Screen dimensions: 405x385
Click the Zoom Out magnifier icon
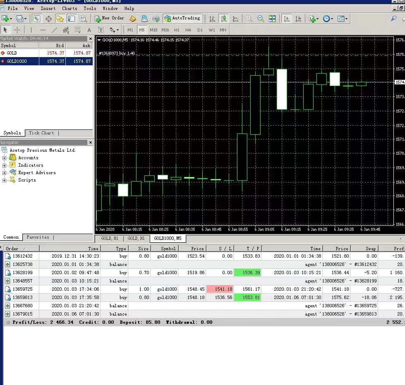point(260,19)
